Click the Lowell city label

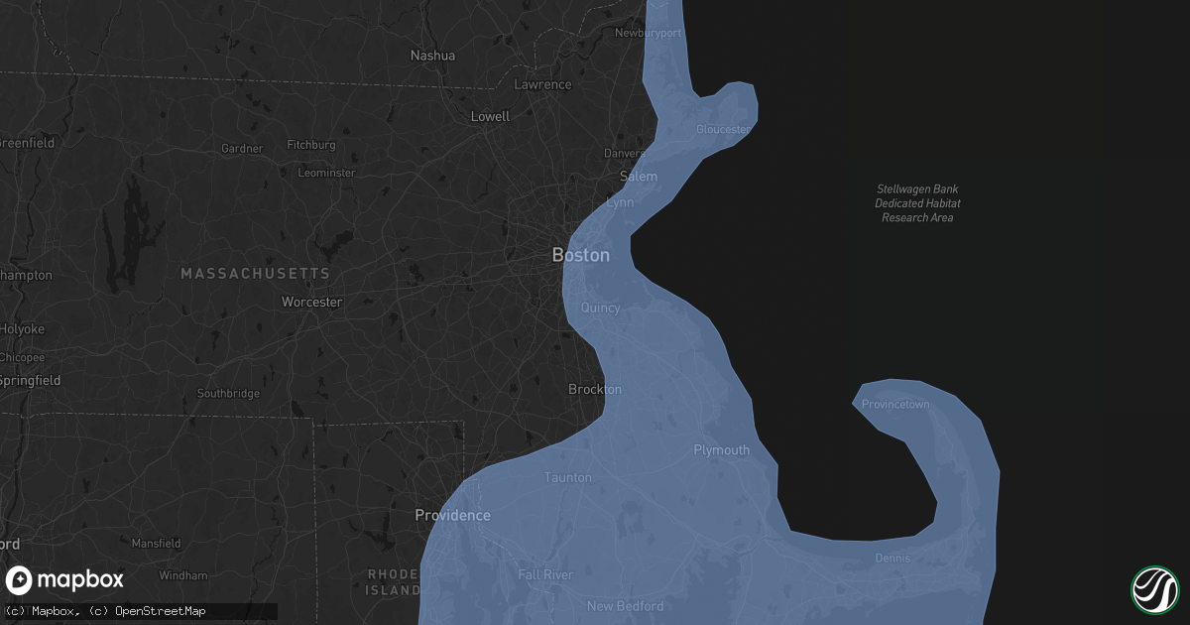pyautogui.click(x=490, y=116)
